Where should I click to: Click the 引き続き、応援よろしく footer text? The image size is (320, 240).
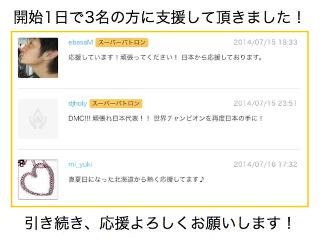click(x=159, y=223)
